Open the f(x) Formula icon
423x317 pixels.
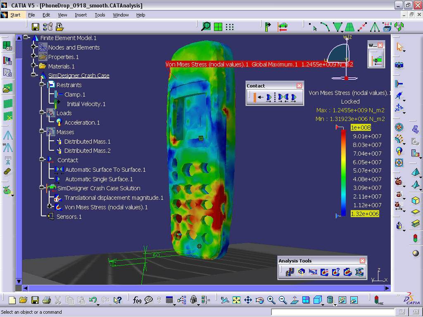(x=137, y=300)
